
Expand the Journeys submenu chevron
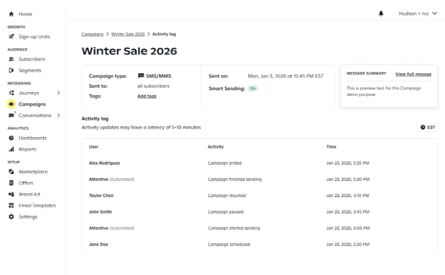point(59,93)
